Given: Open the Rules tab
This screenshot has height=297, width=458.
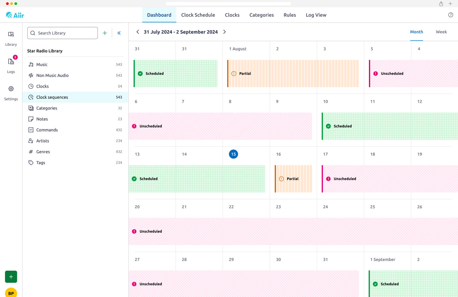Looking at the screenshot, I should [x=290, y=15].
